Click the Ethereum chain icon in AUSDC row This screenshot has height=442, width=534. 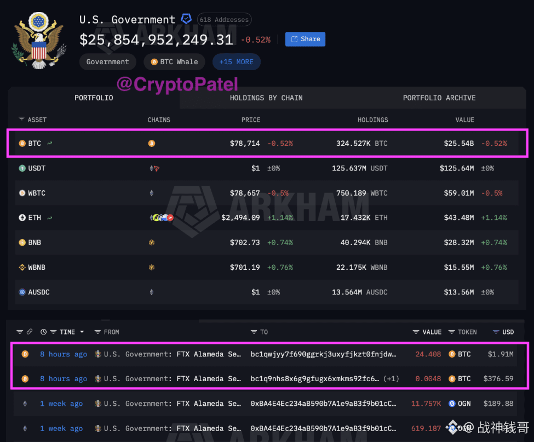pos(152,292)
